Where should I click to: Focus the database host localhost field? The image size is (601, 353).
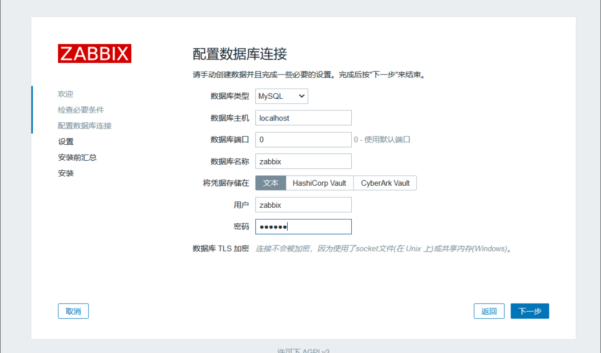tap(304, 118)
